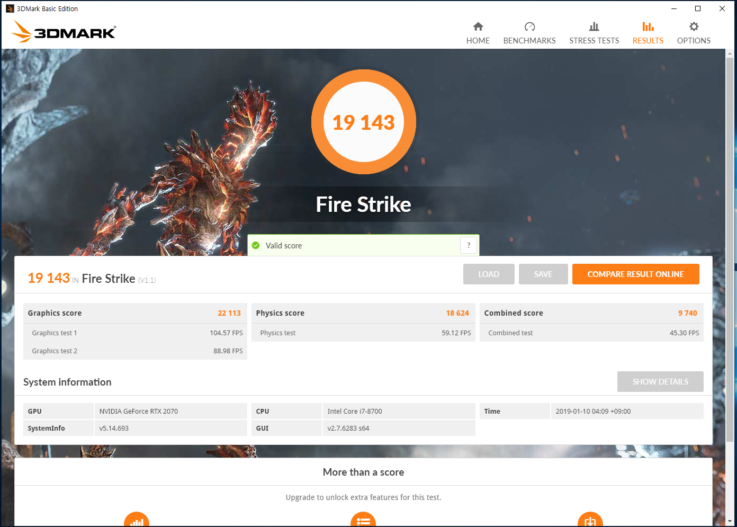Open Stress Tests via bar chart icon
This screenshot has height=527, width=737.
(594, 26)
